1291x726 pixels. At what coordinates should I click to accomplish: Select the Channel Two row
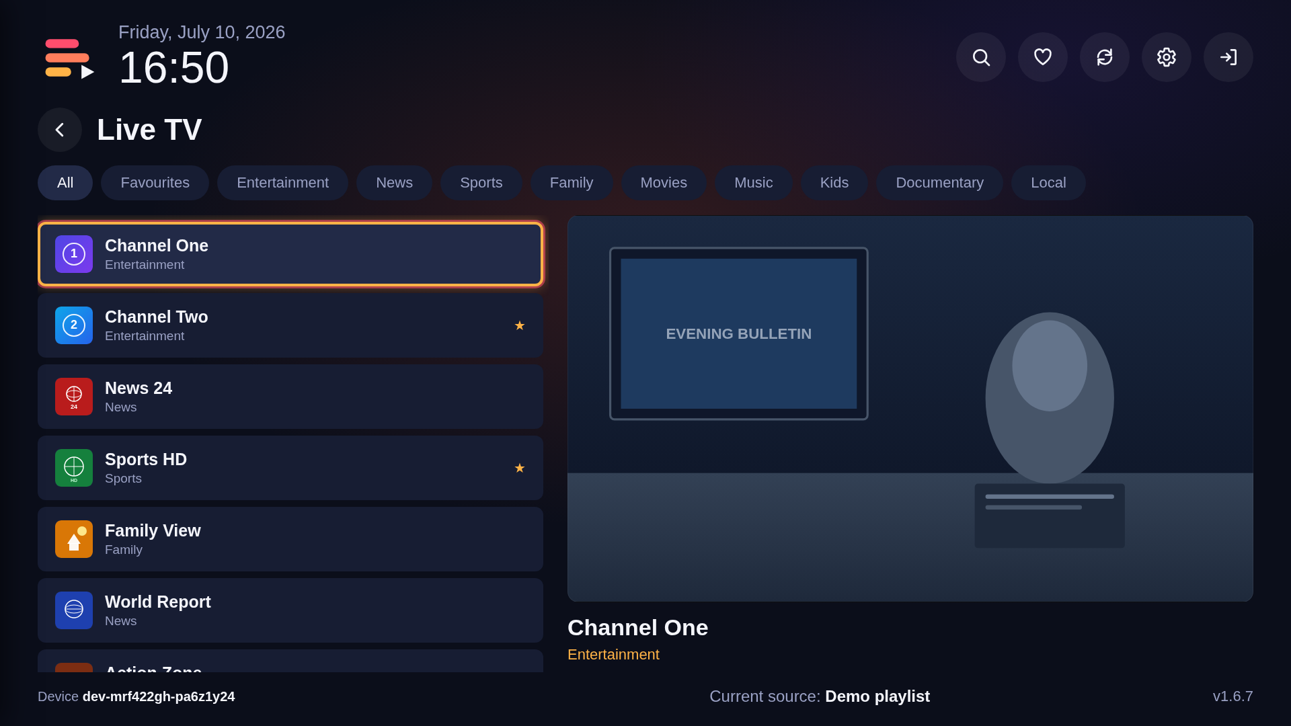pyautogui.click(x=290, y=325)
